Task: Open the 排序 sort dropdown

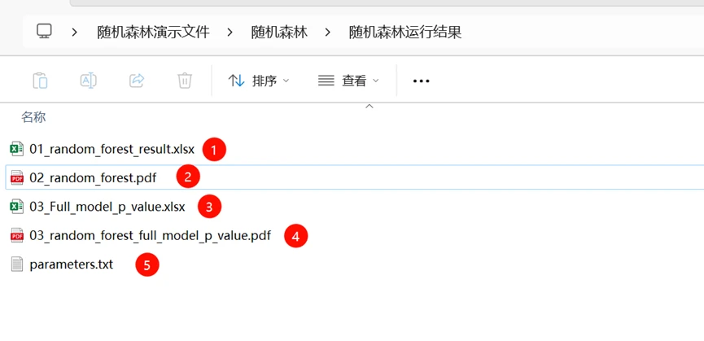Action: click(259, 81)
